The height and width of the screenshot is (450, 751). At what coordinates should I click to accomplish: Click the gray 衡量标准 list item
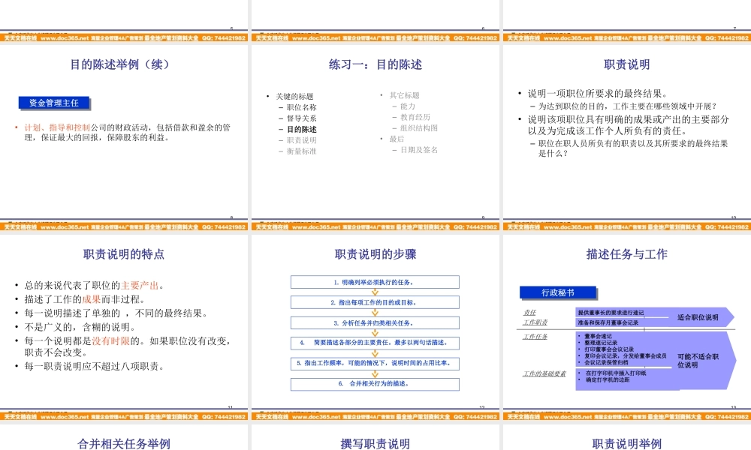tap(302, 151)
